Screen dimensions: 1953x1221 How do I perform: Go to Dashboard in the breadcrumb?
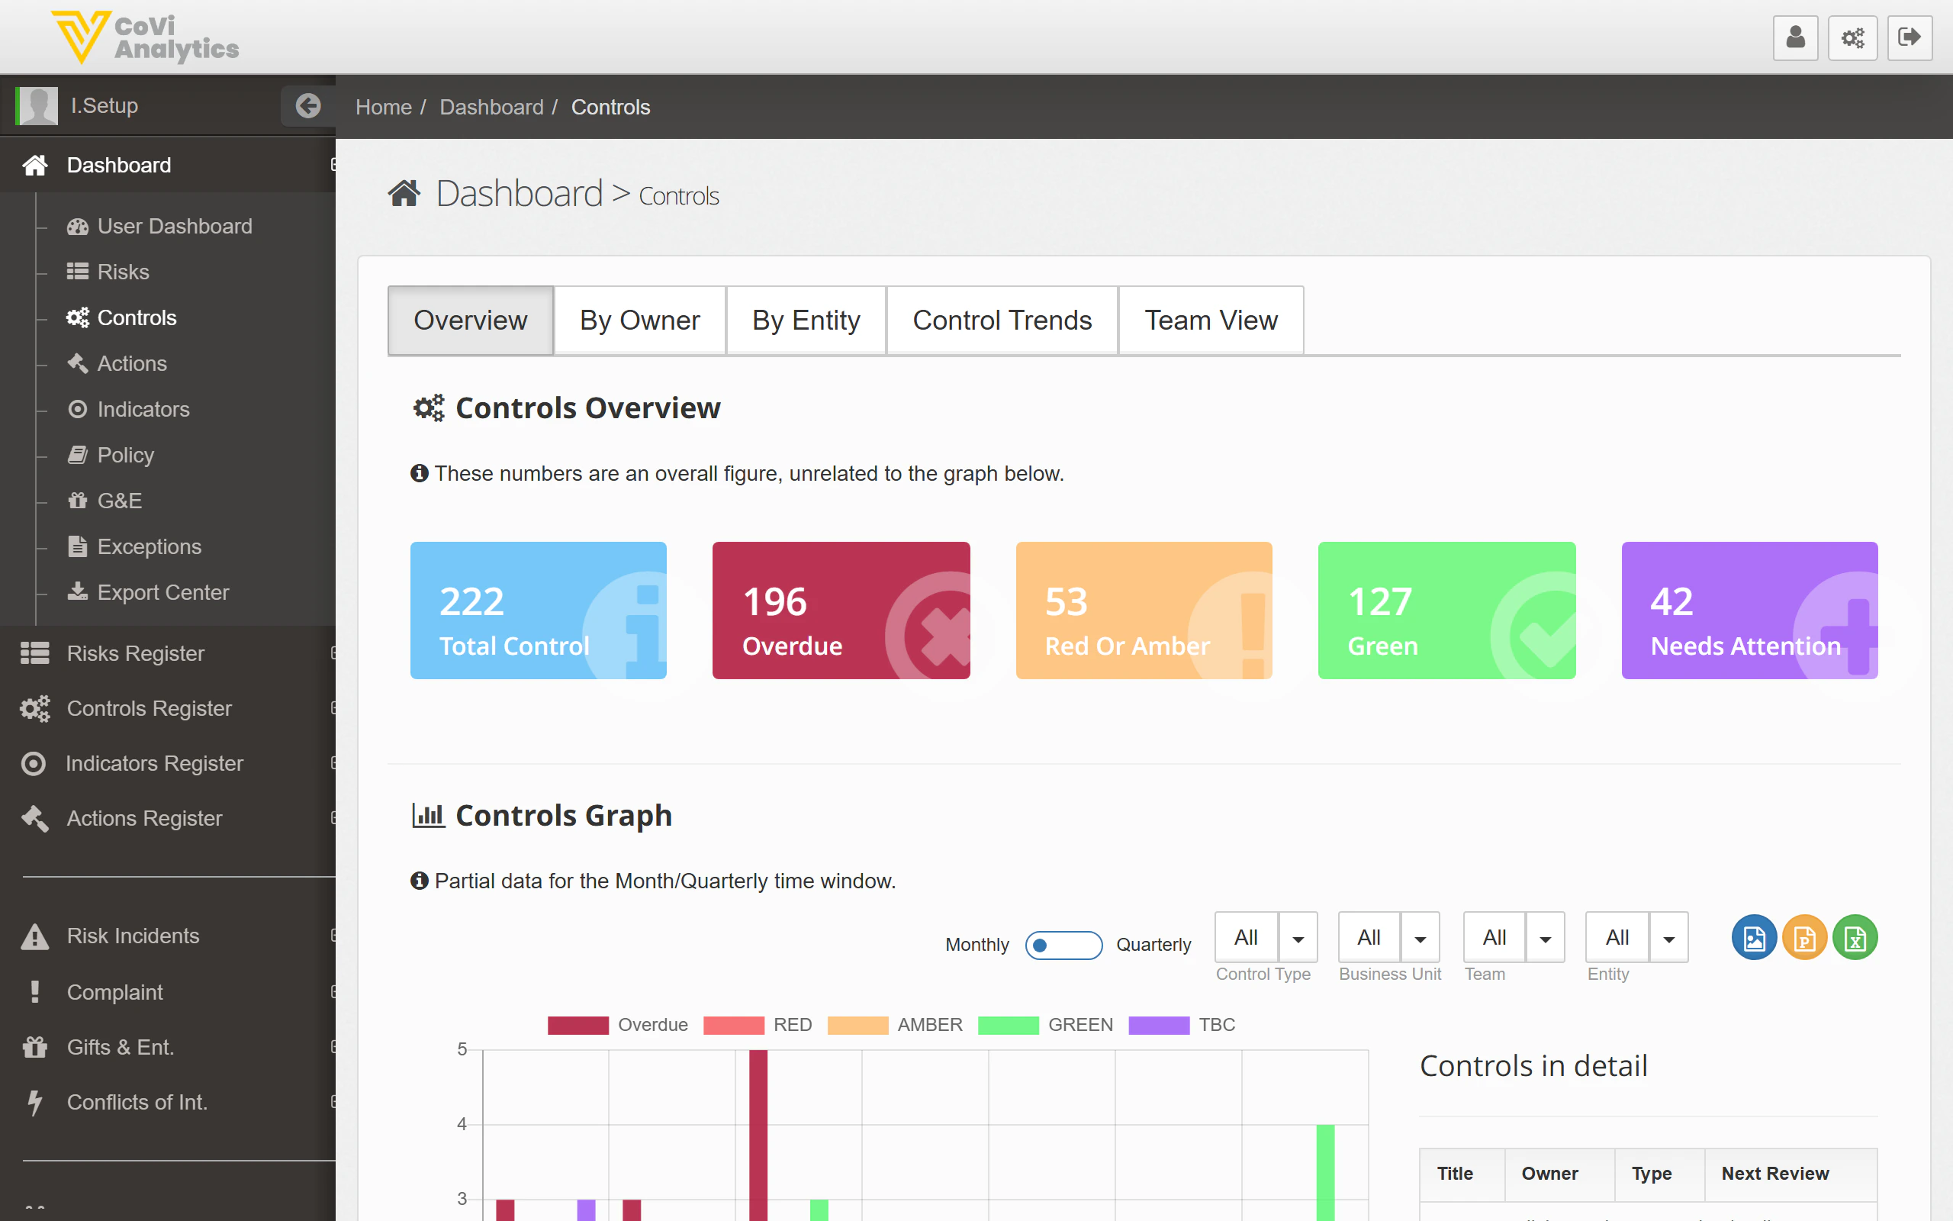[491, 107]
